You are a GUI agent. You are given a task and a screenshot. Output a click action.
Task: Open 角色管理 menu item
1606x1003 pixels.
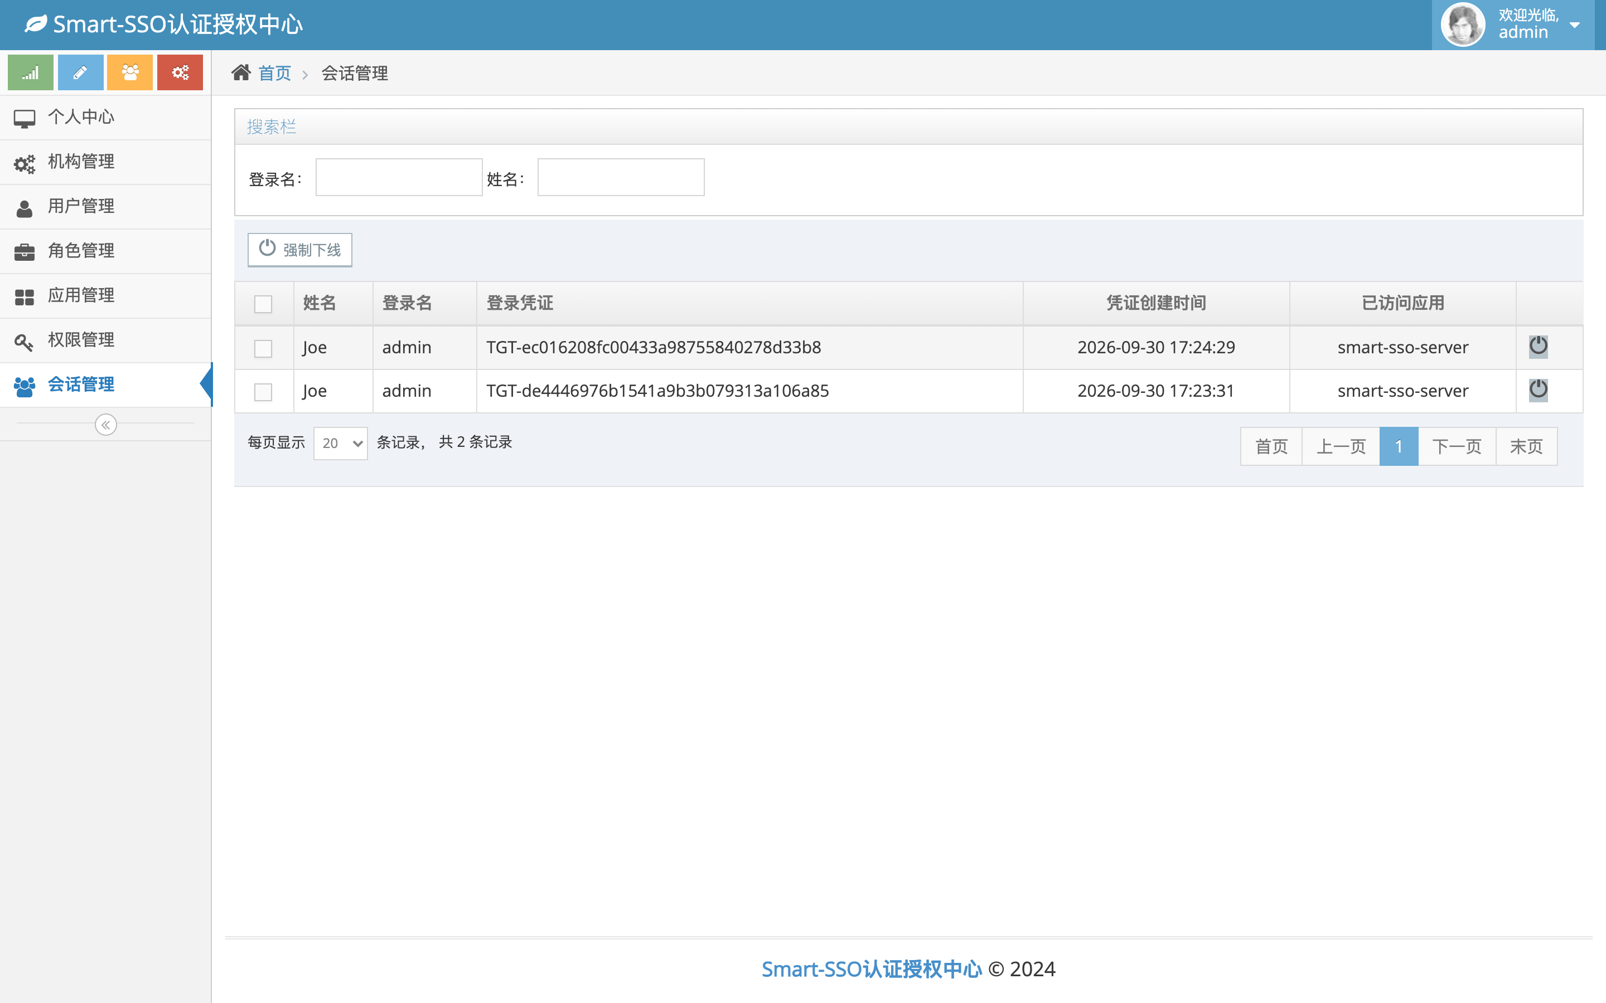105,251
